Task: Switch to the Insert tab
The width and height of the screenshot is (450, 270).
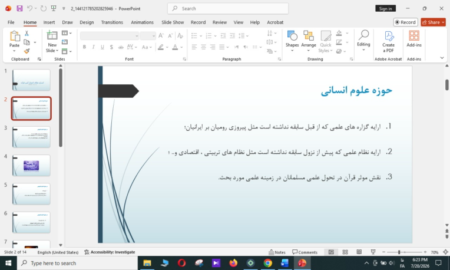Action: (49, 22)
